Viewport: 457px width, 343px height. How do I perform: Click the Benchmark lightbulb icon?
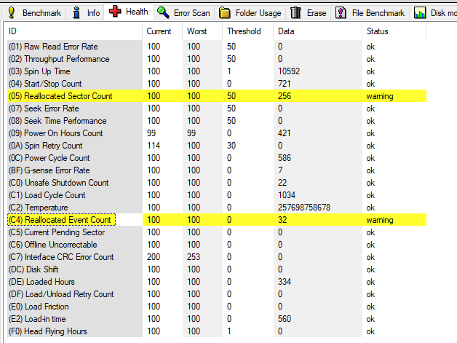12,13
